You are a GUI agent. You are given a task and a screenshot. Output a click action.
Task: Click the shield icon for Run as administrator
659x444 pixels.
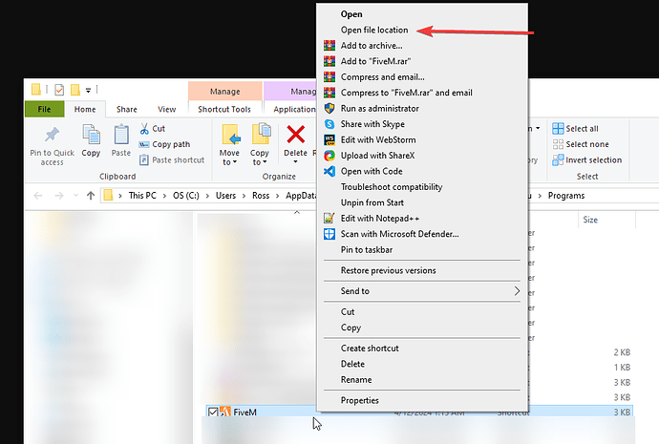coord(329,109)
